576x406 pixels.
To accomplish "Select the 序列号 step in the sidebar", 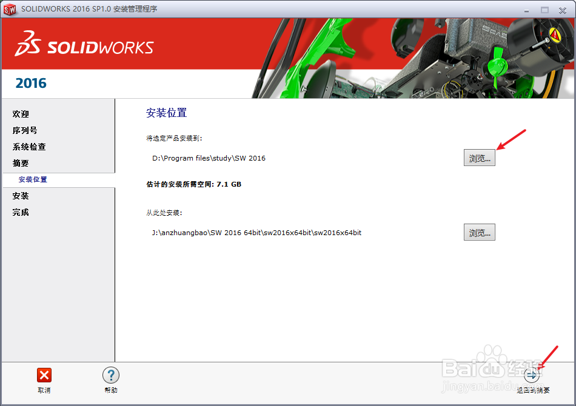I will pos(25,130).
